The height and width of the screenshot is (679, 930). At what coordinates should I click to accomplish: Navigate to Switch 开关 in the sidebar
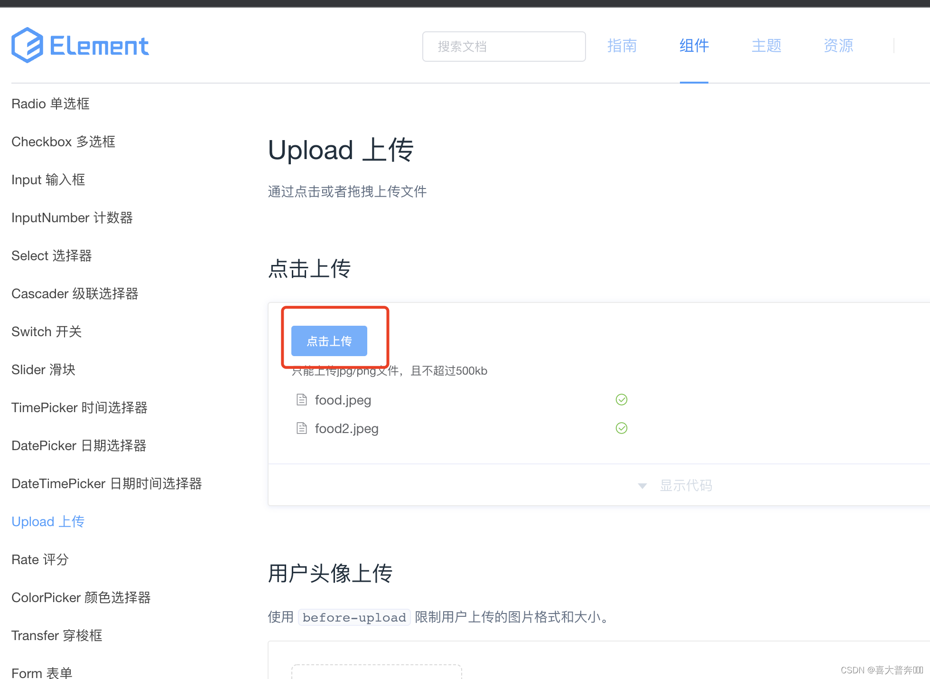click(46, 331)
